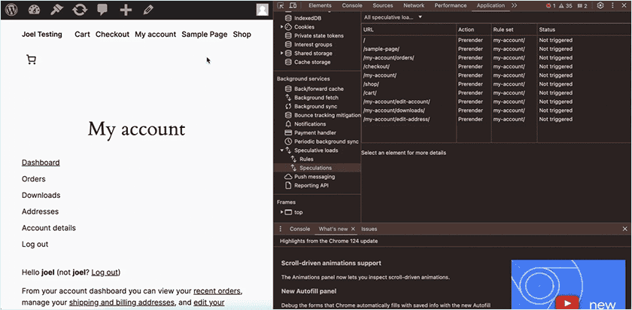Expand the Cookies tree item
Viewport: 632px width, 310px height.
[x=282, y=26]
